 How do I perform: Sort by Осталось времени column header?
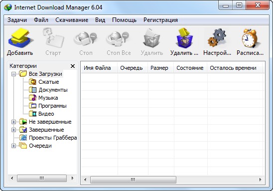pos(234,68)
